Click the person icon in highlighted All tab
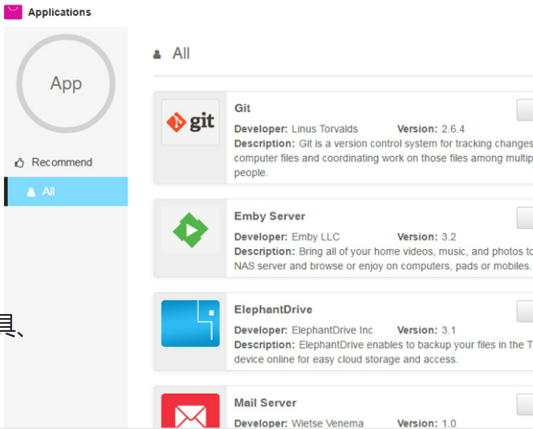Screen dimensions: 533x429 click(x=31, y=192)
